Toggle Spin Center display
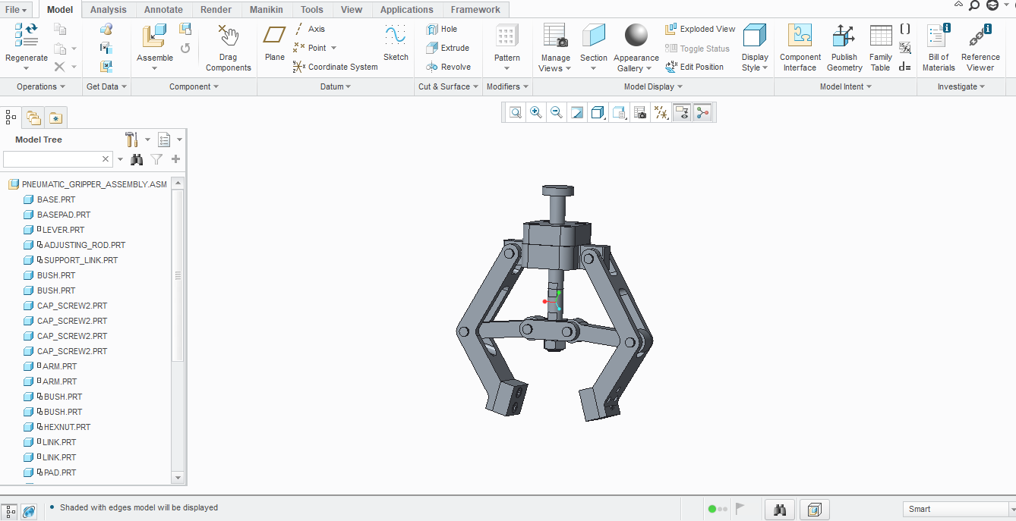 click(x=702, y=113)
